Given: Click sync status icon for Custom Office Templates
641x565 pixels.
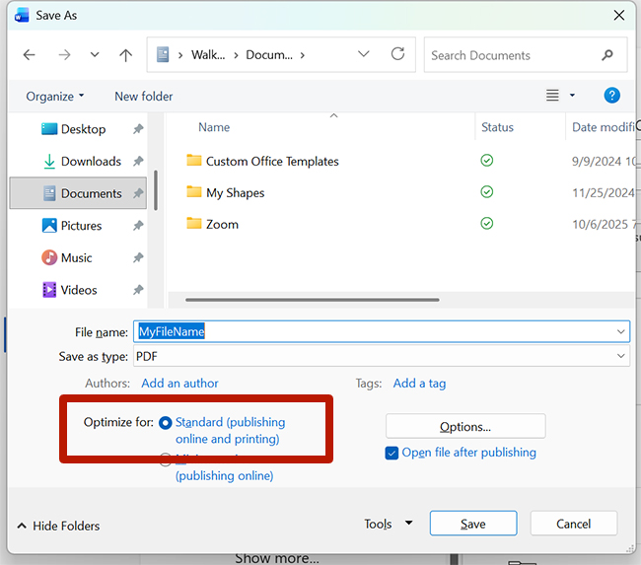Looking at the screenshot, I should click(486, 161).
